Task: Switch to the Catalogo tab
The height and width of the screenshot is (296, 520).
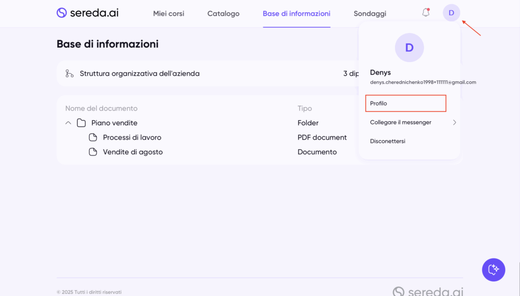Action: point(223,14)
